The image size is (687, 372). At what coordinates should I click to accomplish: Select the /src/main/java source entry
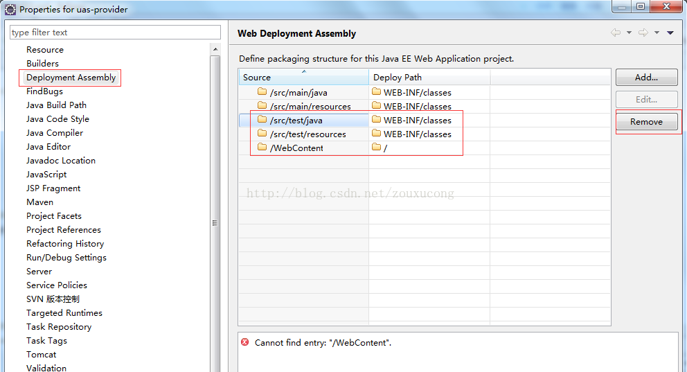click(298, 92)
